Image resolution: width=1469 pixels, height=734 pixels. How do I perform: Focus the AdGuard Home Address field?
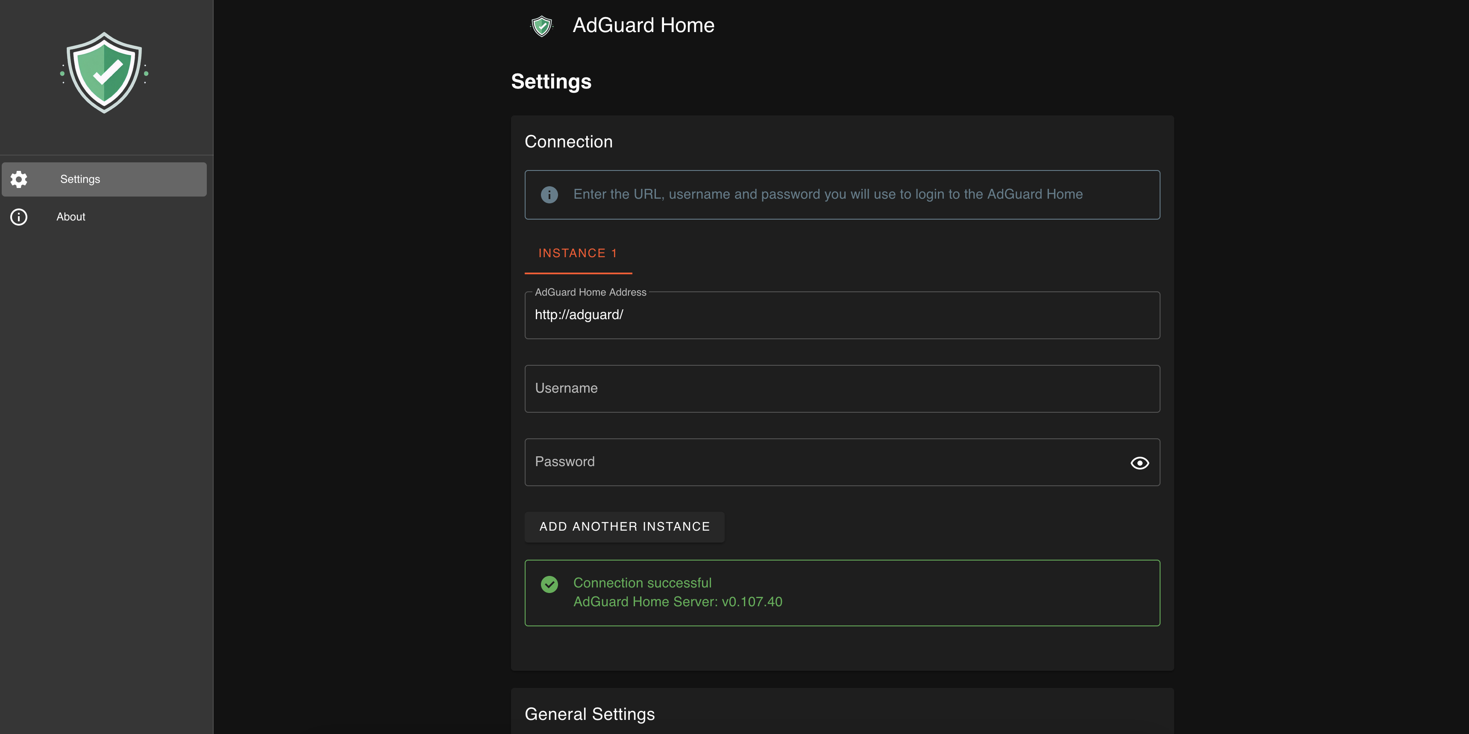pyautogui.click(x=841, y=315)
